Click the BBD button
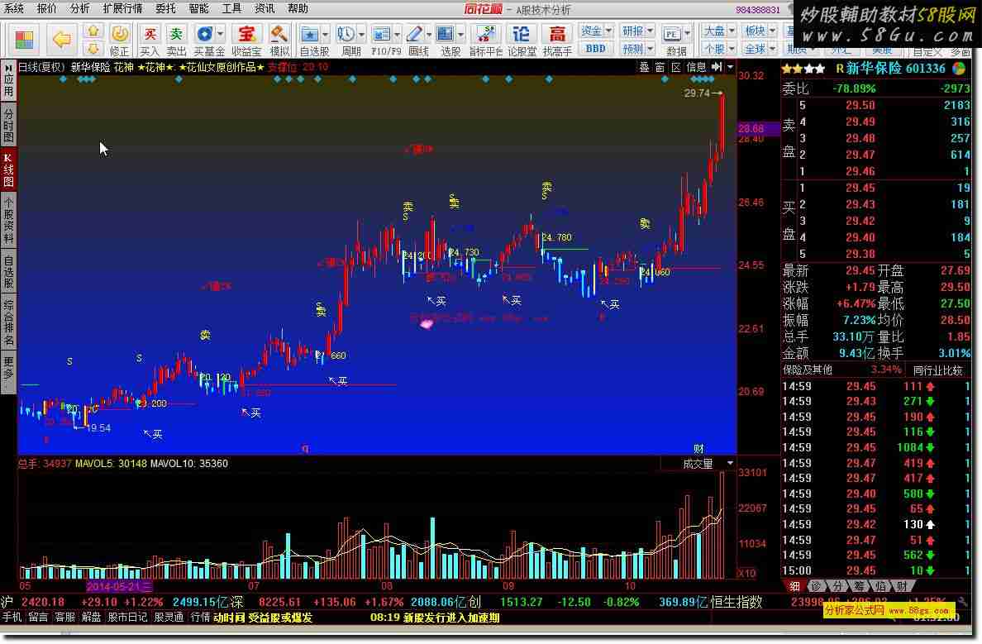The image size is (982, 644). (x=596, y=48)
